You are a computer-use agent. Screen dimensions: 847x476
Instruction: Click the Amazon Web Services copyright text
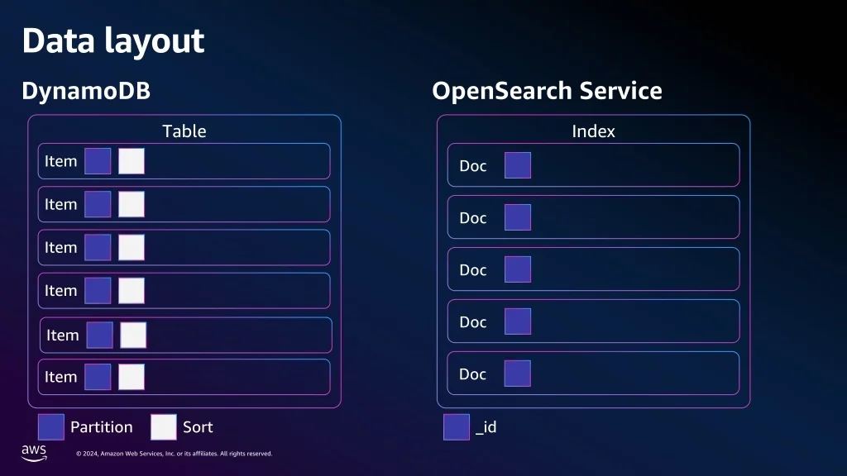coord(174,454)
